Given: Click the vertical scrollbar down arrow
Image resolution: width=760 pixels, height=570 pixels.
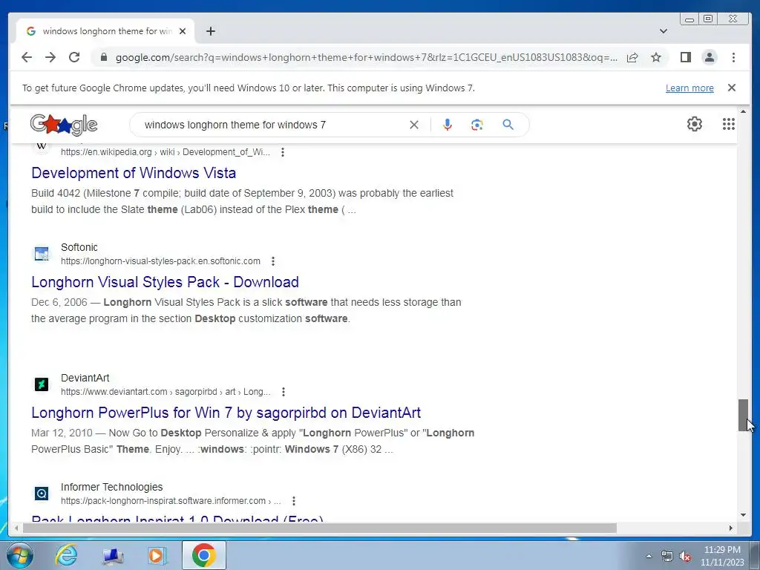Looking at the screenshot, I should tap(743, 515).
